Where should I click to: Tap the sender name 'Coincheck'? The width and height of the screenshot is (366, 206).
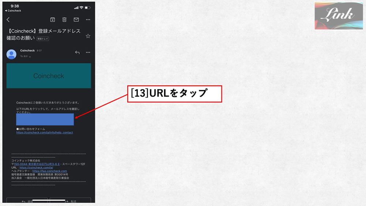pyautogui.click(x=27, y=51)
